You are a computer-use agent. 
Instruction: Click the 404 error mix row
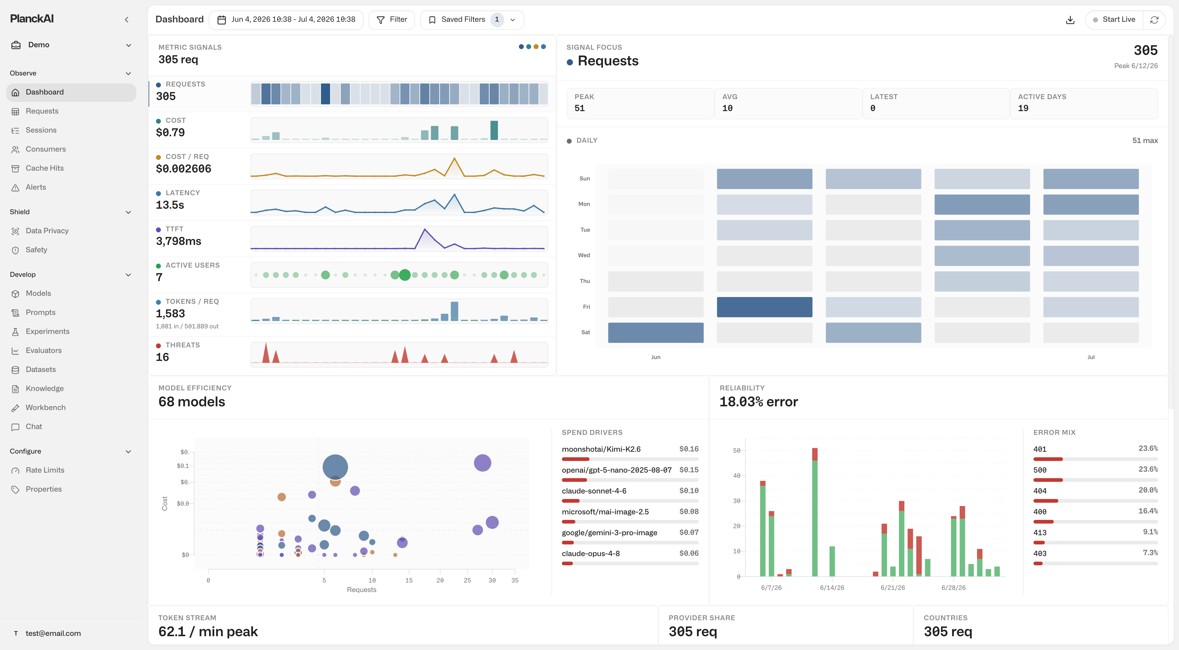click(1095, 494)
